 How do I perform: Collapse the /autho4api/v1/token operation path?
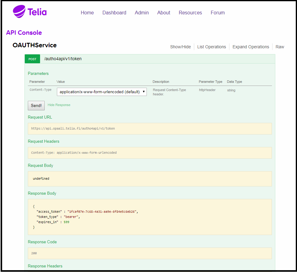coord(63,59)
